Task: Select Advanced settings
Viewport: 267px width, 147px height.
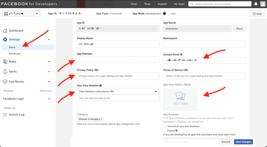Action: [x=14, y=54]
